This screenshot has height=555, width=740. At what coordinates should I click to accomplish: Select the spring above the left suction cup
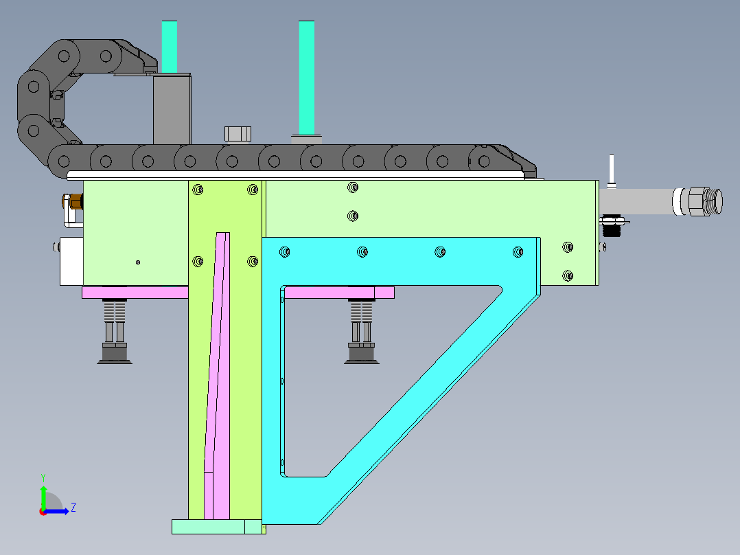pos(115,311)
